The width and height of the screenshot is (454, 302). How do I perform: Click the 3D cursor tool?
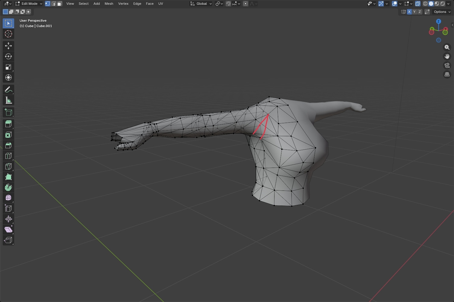click(x=8, y=34)
